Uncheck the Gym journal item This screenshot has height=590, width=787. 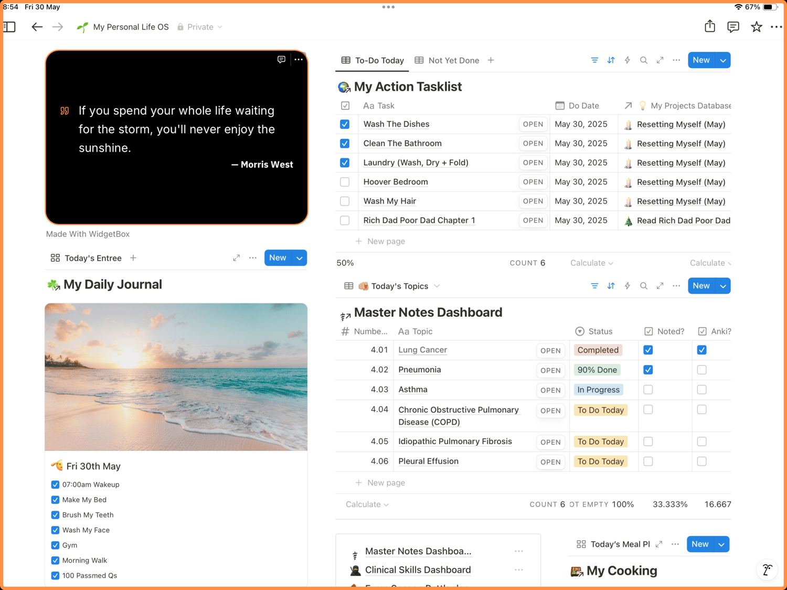55,545
